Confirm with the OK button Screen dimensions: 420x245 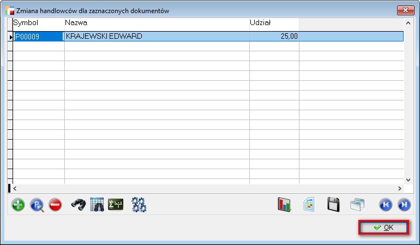tap(383, 228)
